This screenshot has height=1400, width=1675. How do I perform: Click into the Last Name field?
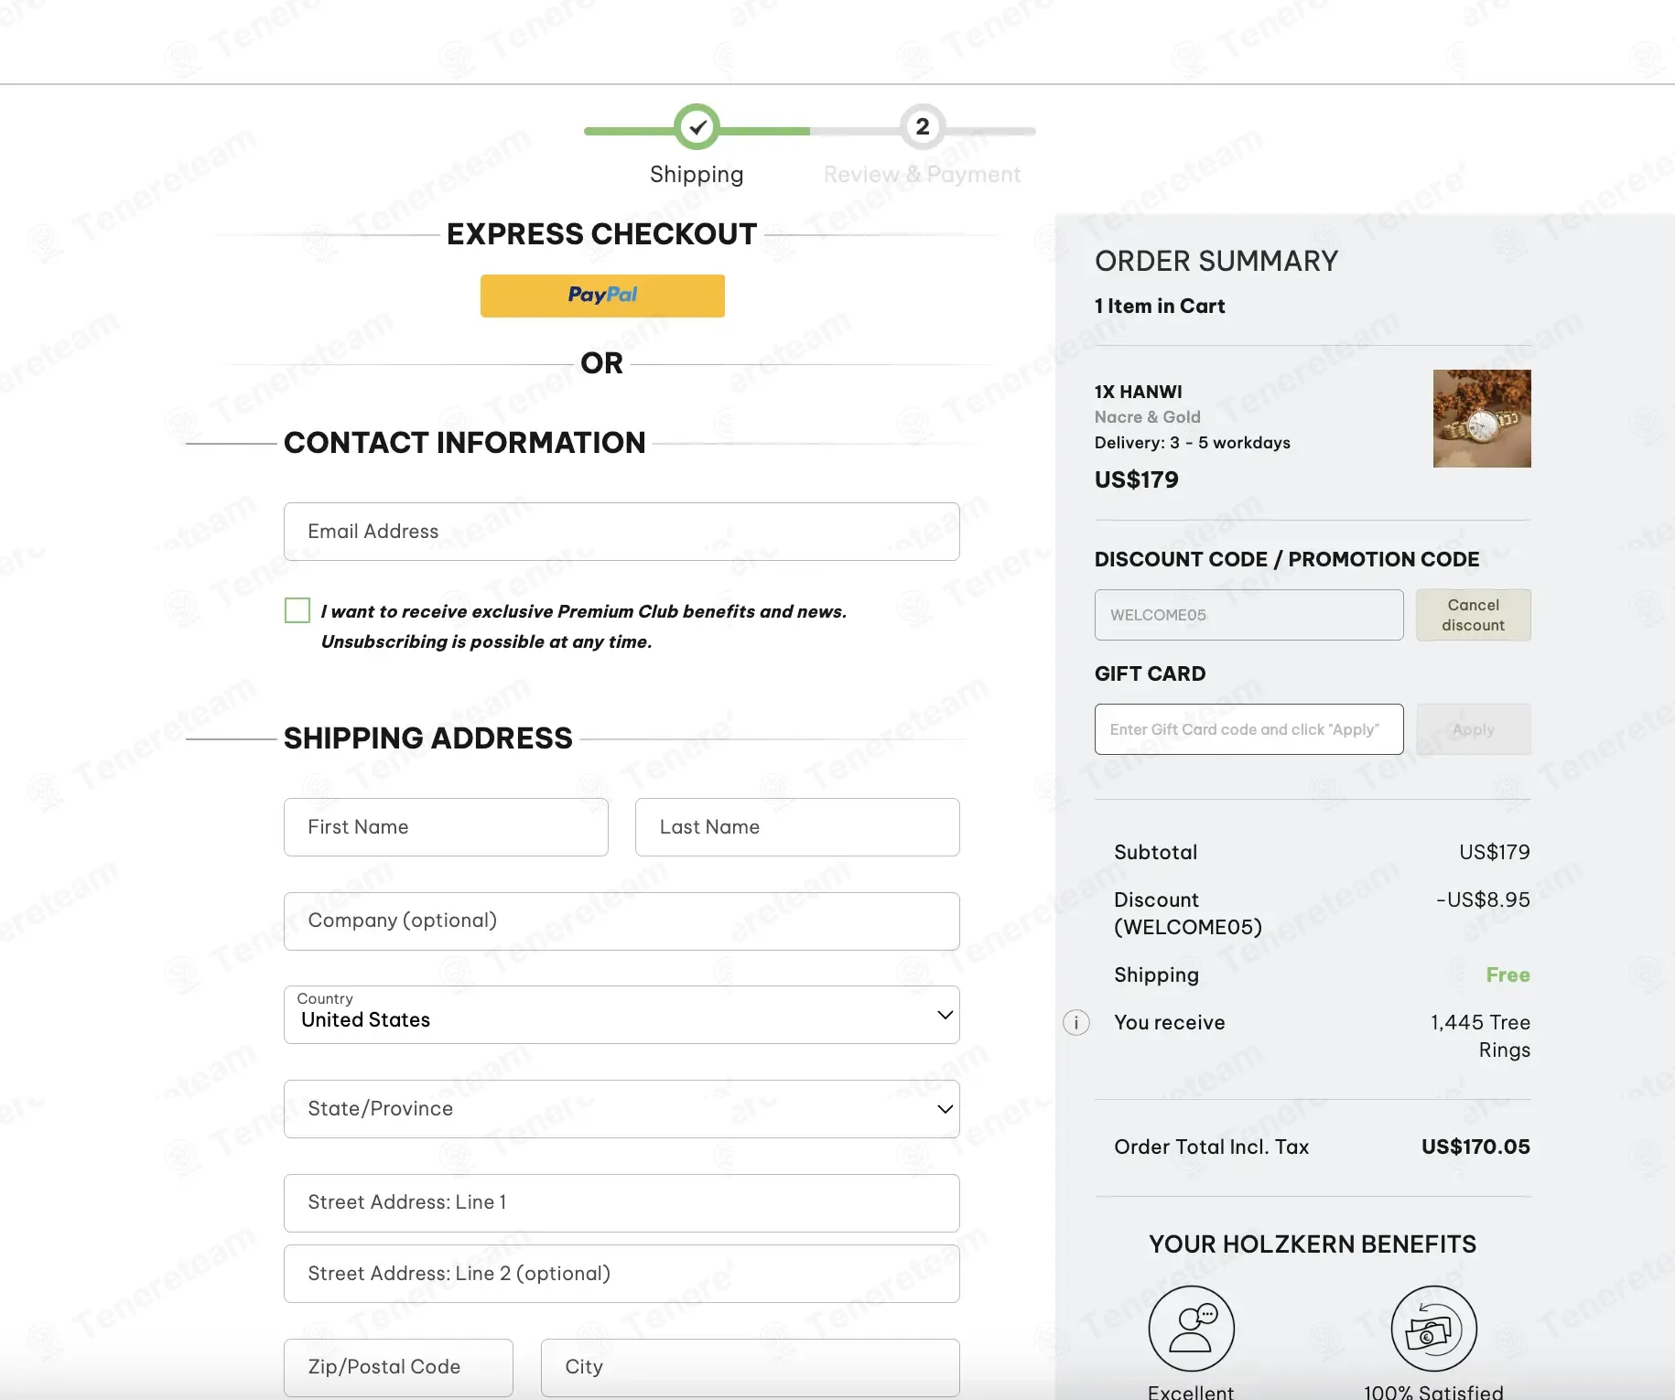(x=797, y=827)
